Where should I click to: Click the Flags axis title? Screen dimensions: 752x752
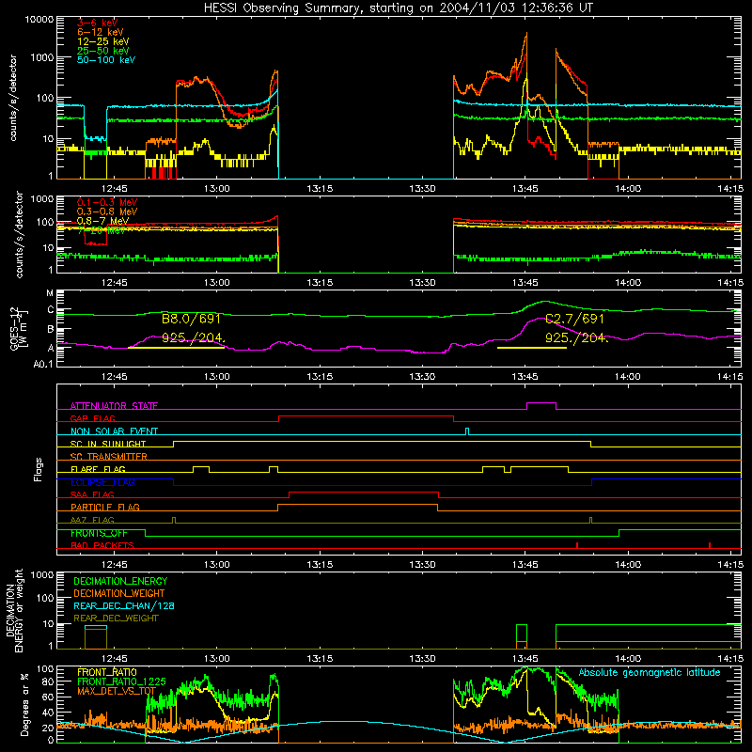(39, 469)
